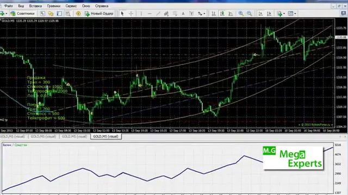This screenshot has width=348, height=195.
Task: Expand the templates dropdown arrow
Action: click(295, 14)
